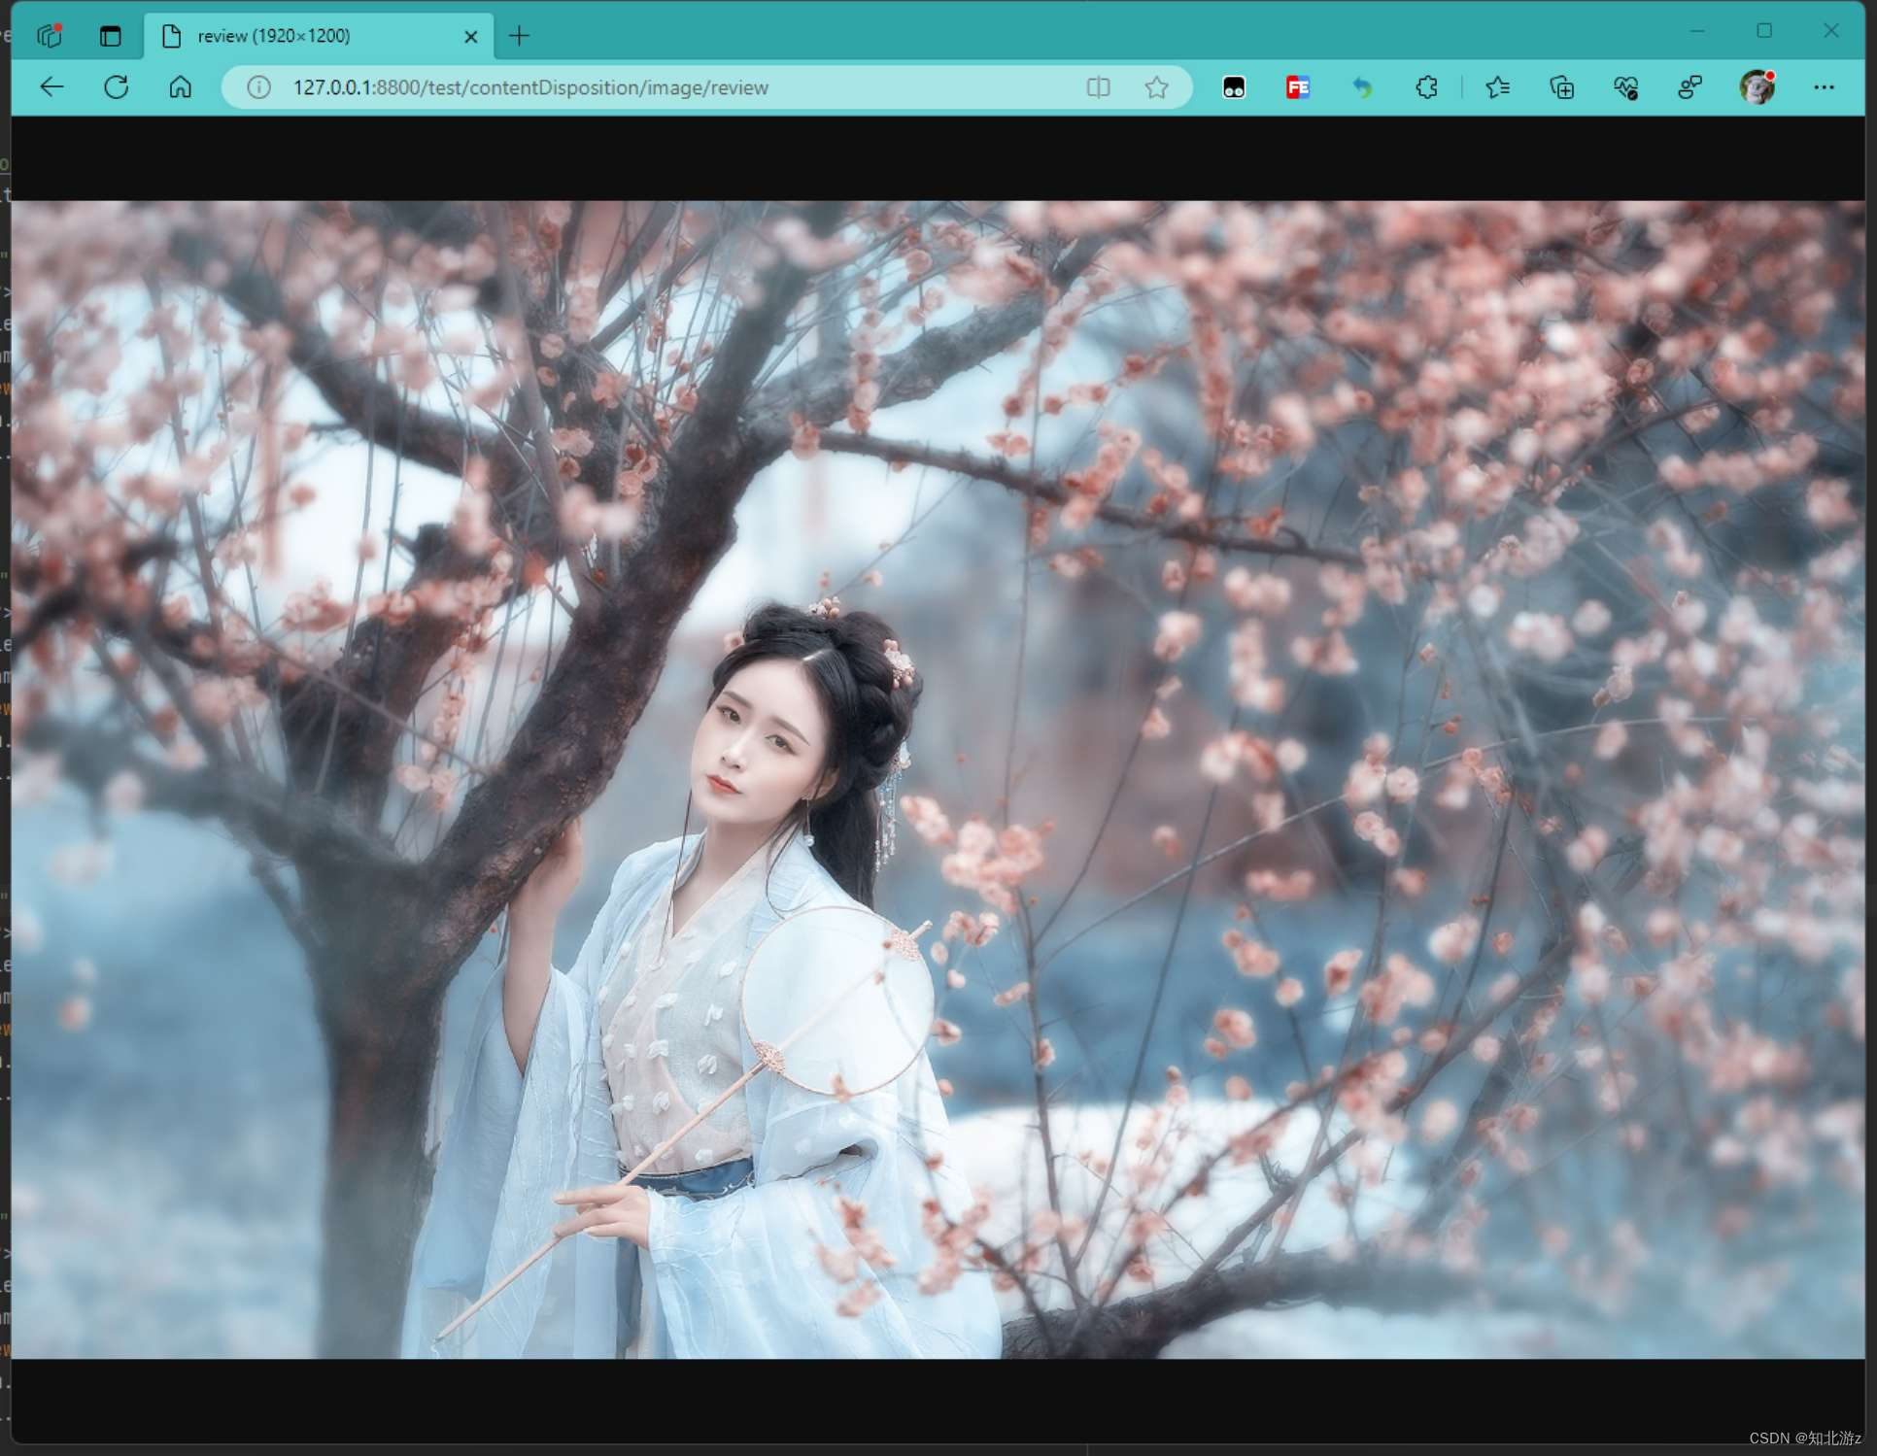Go back to the previous page

52,87
